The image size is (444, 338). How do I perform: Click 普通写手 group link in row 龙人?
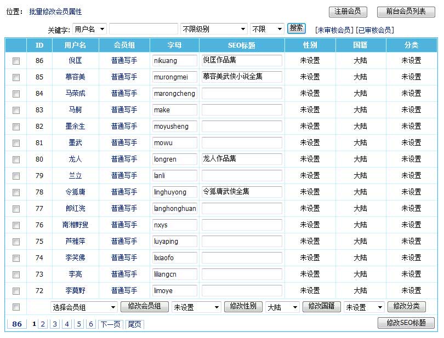(124, 159)
